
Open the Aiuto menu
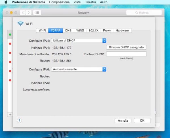click(x=104, y=2)
